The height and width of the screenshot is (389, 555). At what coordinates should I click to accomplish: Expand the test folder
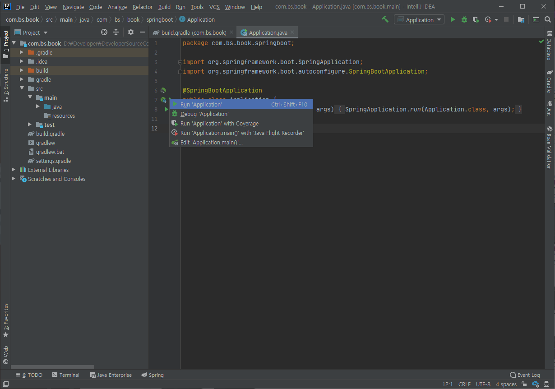coord(30,125)
